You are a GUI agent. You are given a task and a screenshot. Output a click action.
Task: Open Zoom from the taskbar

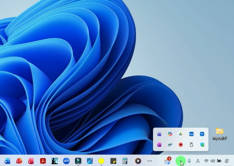pyautogui.click(x=66, y=161)
